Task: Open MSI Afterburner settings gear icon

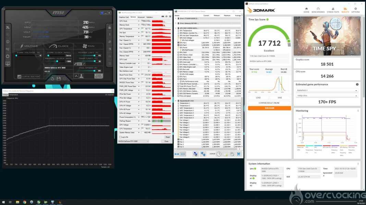Action: (x=8, y=56)
